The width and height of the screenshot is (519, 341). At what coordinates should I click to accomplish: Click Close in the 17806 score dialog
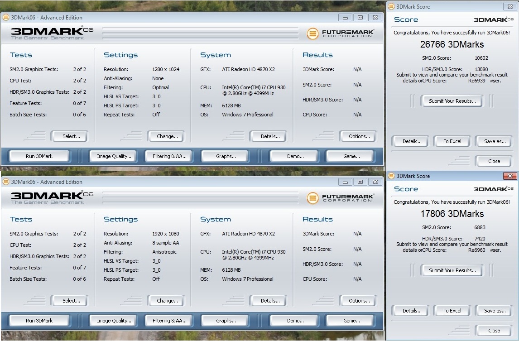(x=494, y=331)
